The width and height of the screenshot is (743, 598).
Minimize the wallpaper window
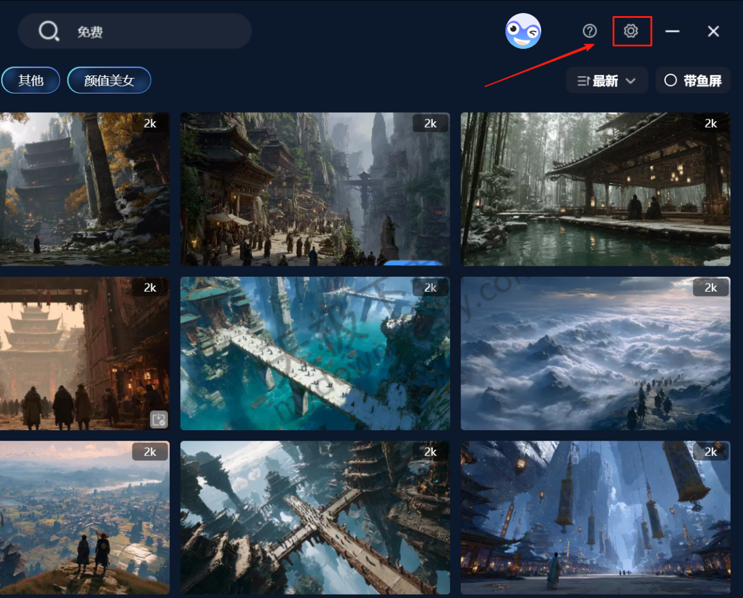tap(672, 31)
